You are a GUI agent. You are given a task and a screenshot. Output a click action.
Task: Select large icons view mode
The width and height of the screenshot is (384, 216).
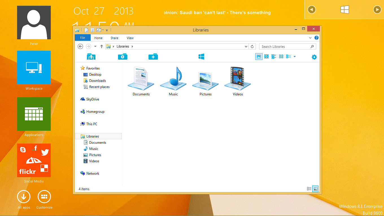259,56
